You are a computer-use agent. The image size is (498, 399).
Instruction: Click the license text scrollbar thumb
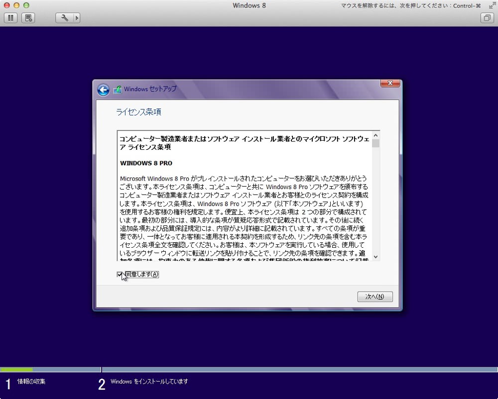click(375, 144)
